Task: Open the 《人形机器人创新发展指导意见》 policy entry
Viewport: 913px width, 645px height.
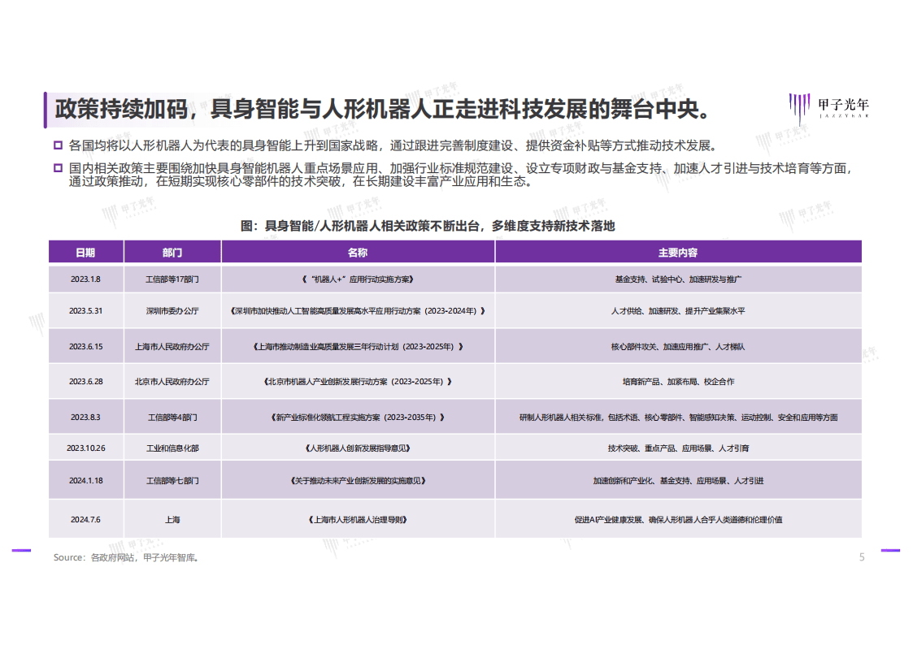Action: [356, 447]
